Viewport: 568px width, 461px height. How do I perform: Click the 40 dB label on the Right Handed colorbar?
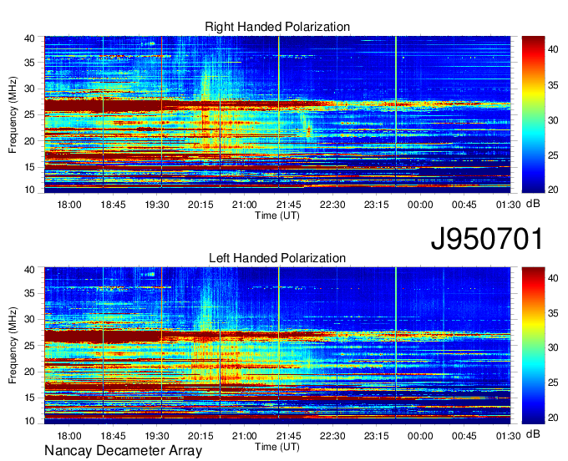point(553,49)
